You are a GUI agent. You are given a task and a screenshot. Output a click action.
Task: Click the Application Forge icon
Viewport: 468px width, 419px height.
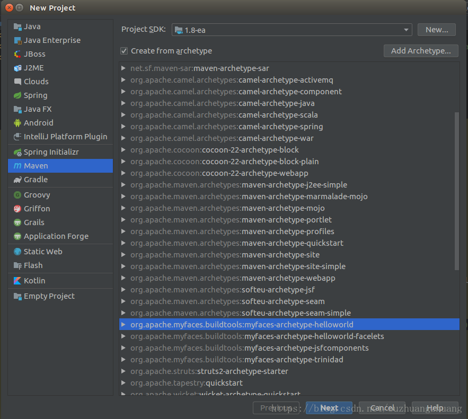17,236
